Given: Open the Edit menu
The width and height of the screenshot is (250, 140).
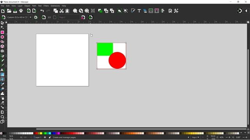Looking at the screenshot, I should (8, 6).
